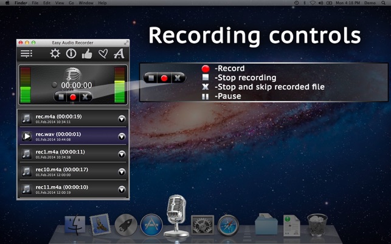The width and height of the screenshot is (391, 244).
Task: Click the heart favorite icon
Action: (x=103, y=53)
